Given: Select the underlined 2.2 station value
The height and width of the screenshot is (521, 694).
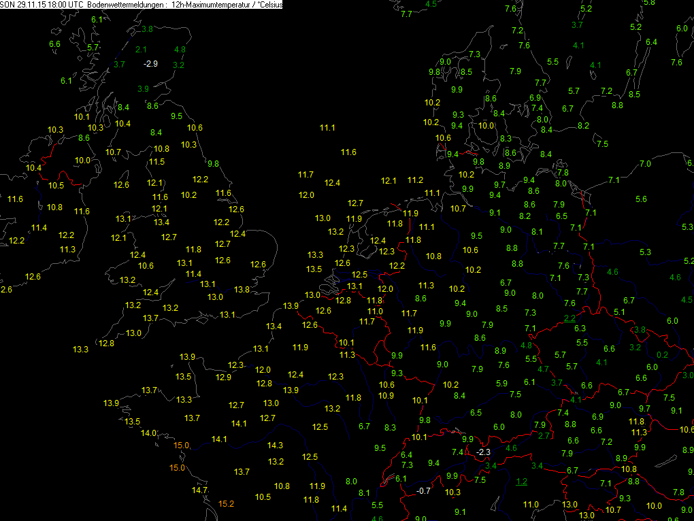Looking at the screenshot, I should tap(569, 318).
